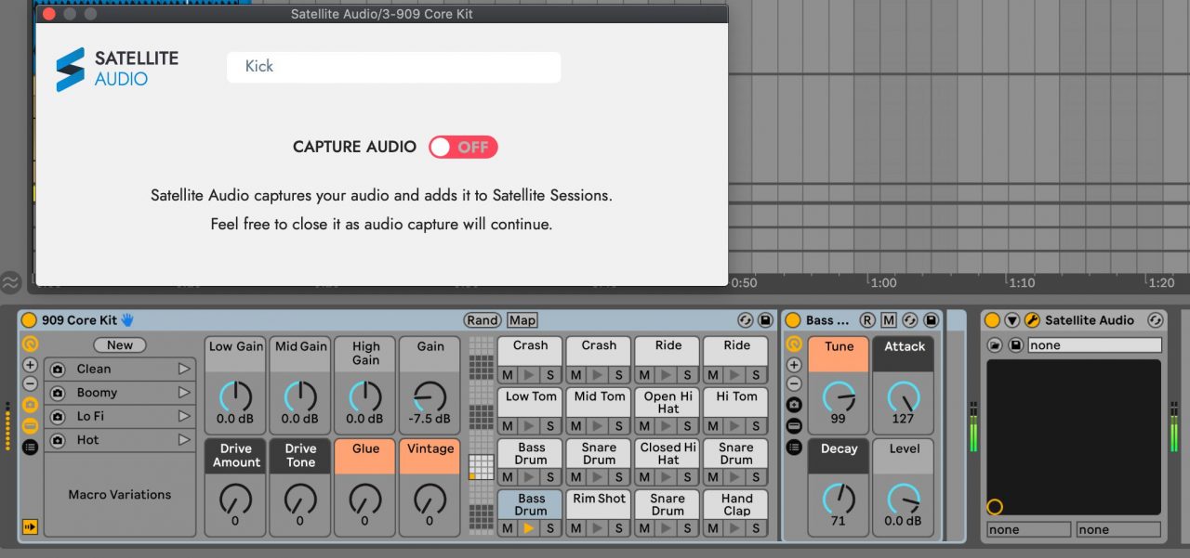Mute the Open Hi Hat pad
Viewport: 1190px width, 558px height.
pyautogui.click(x=644, y=426)
